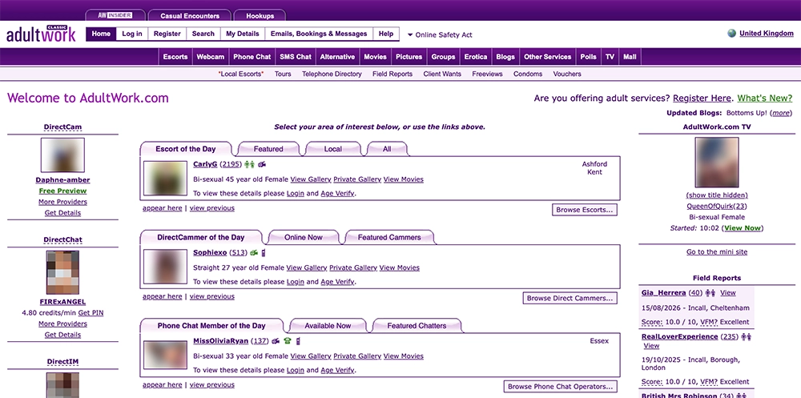Click the webcam icon beside MissOliviaRyan
This screenshot has width=801, height=398.
276,341
